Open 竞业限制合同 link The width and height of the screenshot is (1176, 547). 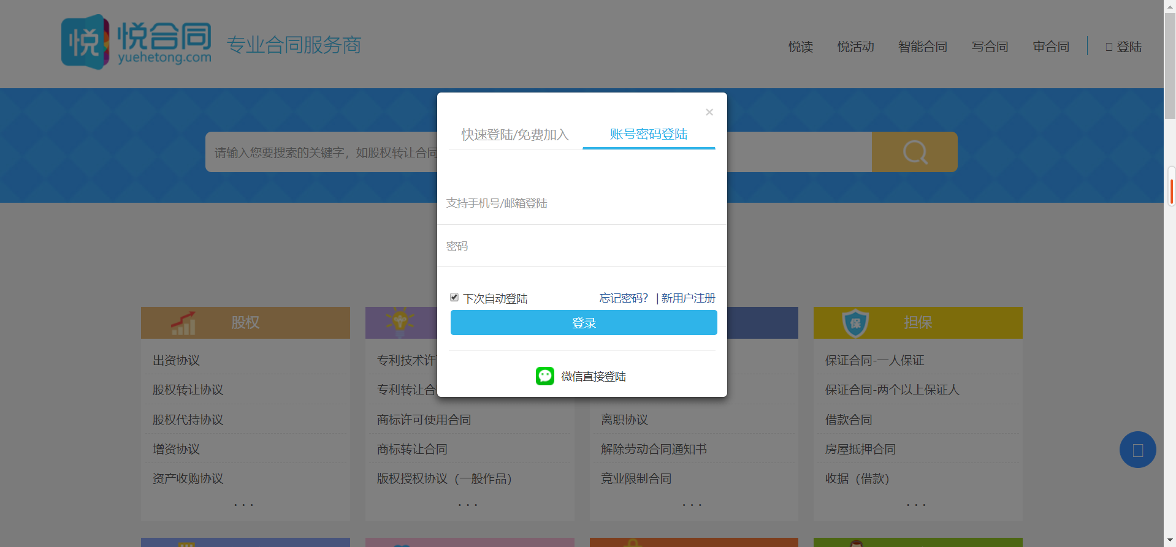point(636,478)
